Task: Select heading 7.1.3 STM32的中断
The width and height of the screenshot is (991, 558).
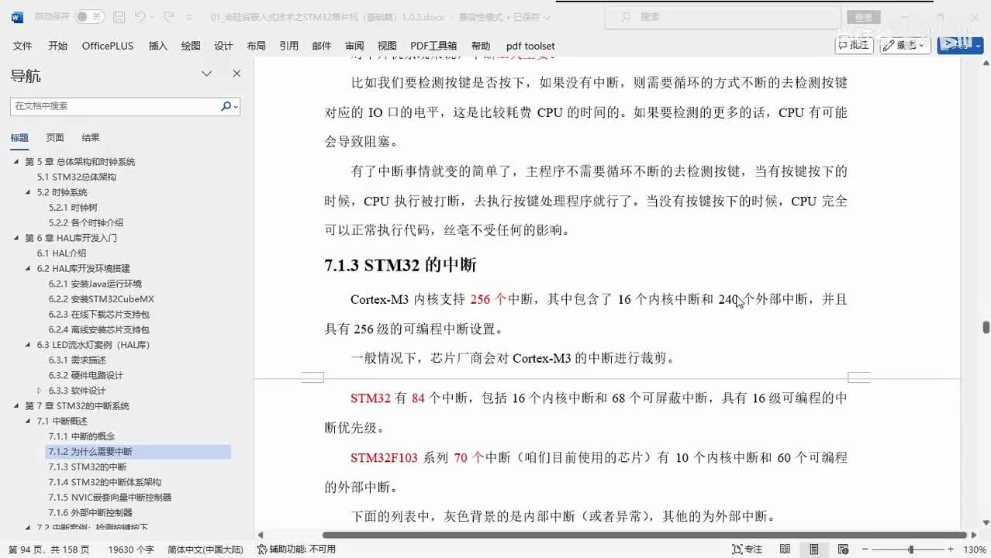Action: [88, 467]
